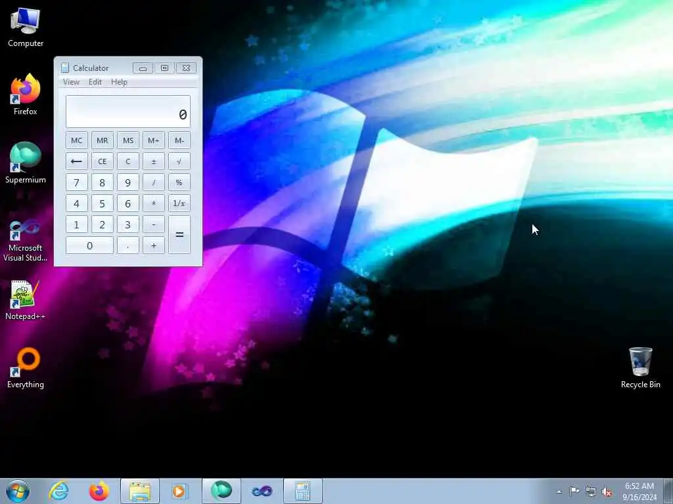673x504 pixels.
Task: Click digit 4 on the calculator
Action: click(77, 203)
